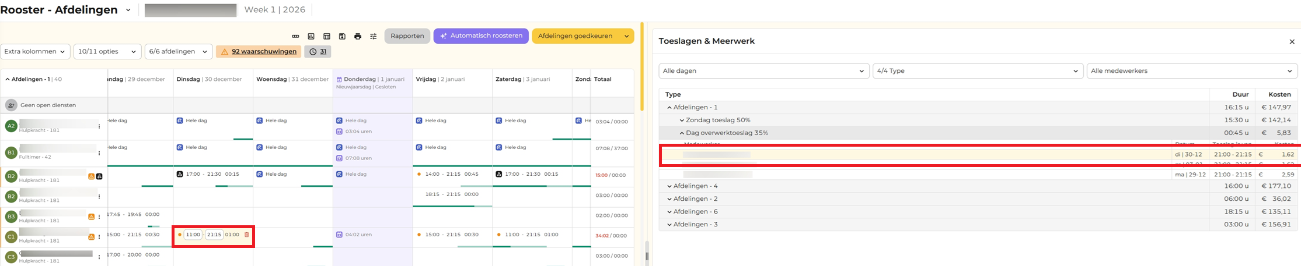Collapse the Afdelingen - 1 | 40 roster group
This screenshot has width=1301, height=266.
click(x=8, y=79)
